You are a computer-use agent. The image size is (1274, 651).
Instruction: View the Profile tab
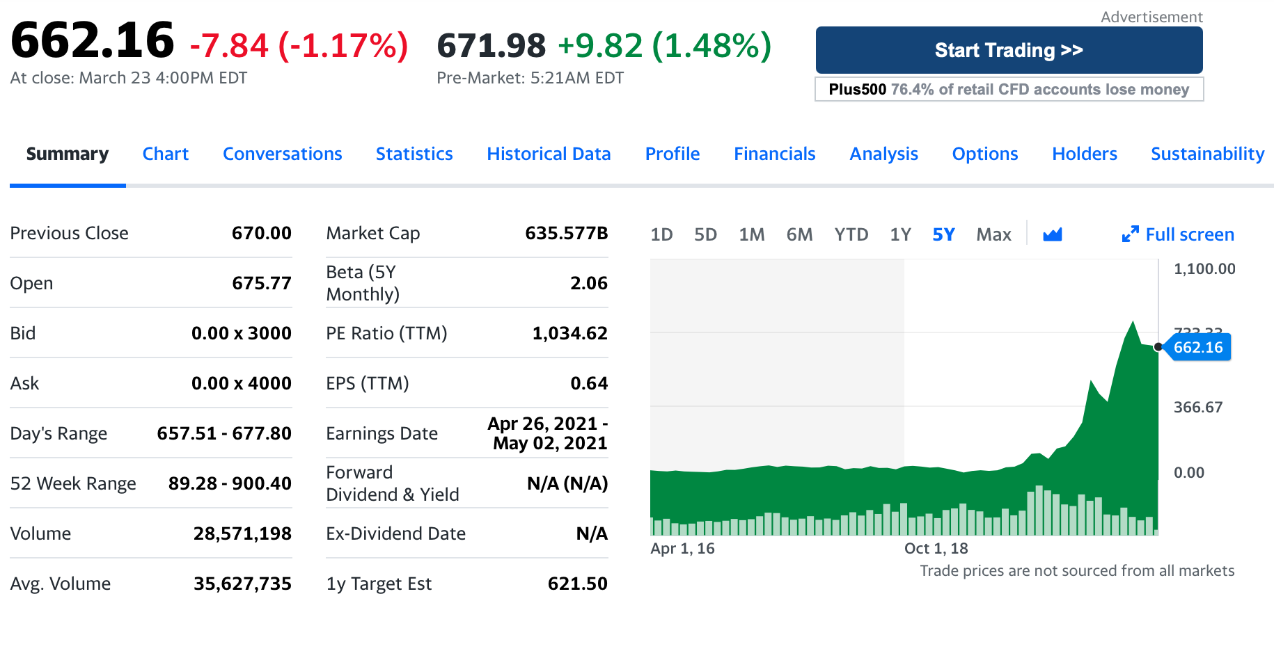[673, 154]
